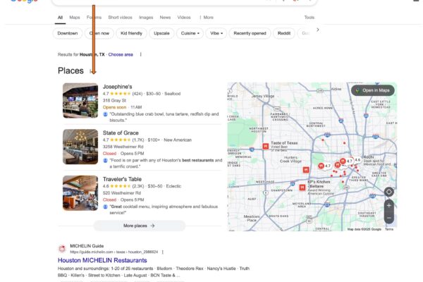The height and width of the screenshot is (282, 423).
Task: Open the Houston MICHELIN Restaurants result
Action: [x=102, y=260]
